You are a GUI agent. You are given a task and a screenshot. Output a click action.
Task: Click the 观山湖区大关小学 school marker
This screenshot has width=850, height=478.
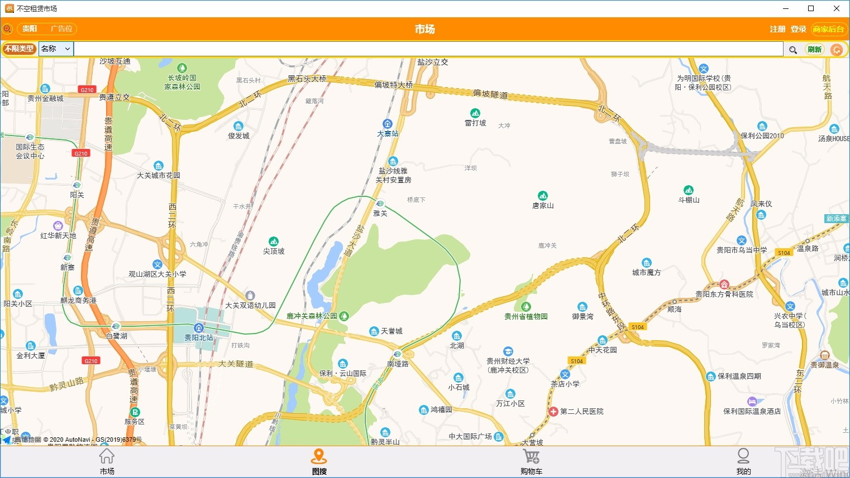pos(157,264)
